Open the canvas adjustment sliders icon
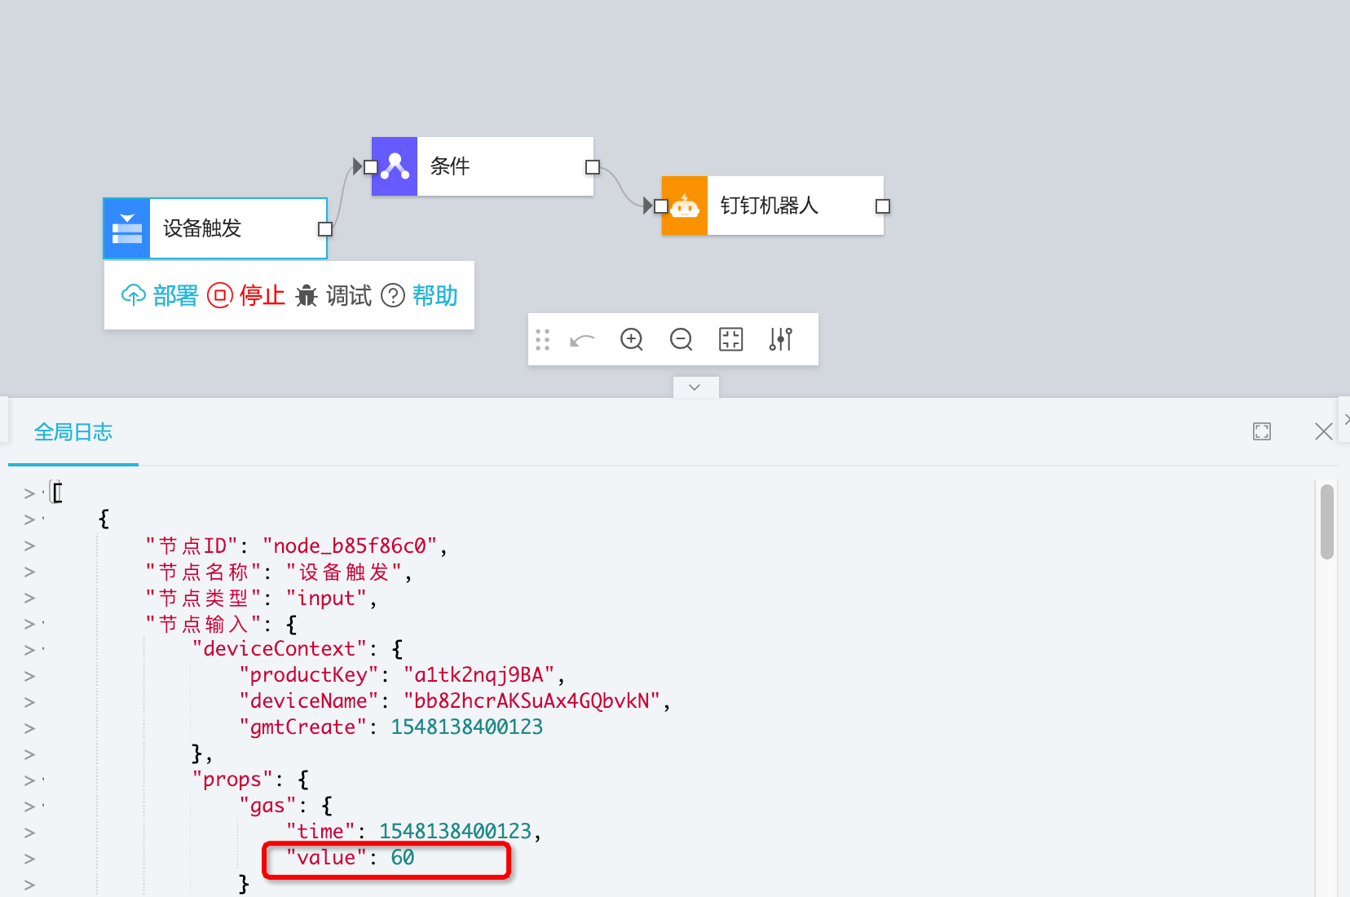 point(780,339)
